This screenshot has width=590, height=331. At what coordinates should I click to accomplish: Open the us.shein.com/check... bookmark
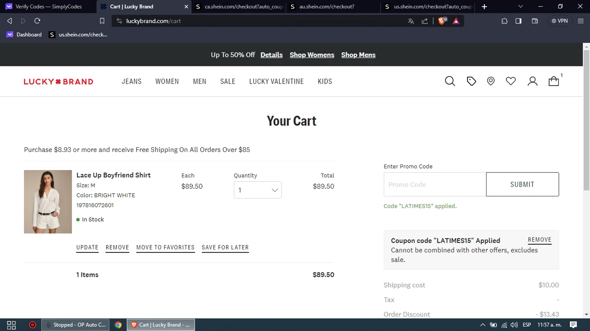(78, 35)
